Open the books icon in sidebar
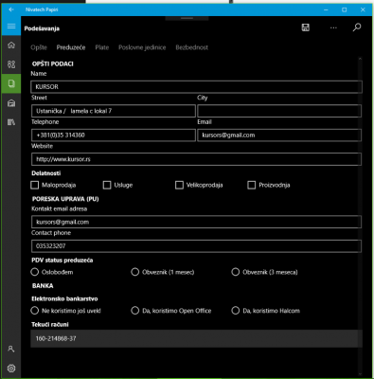 [11, 122]
